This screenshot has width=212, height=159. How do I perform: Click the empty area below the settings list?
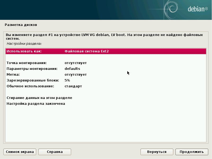(106, 124)
